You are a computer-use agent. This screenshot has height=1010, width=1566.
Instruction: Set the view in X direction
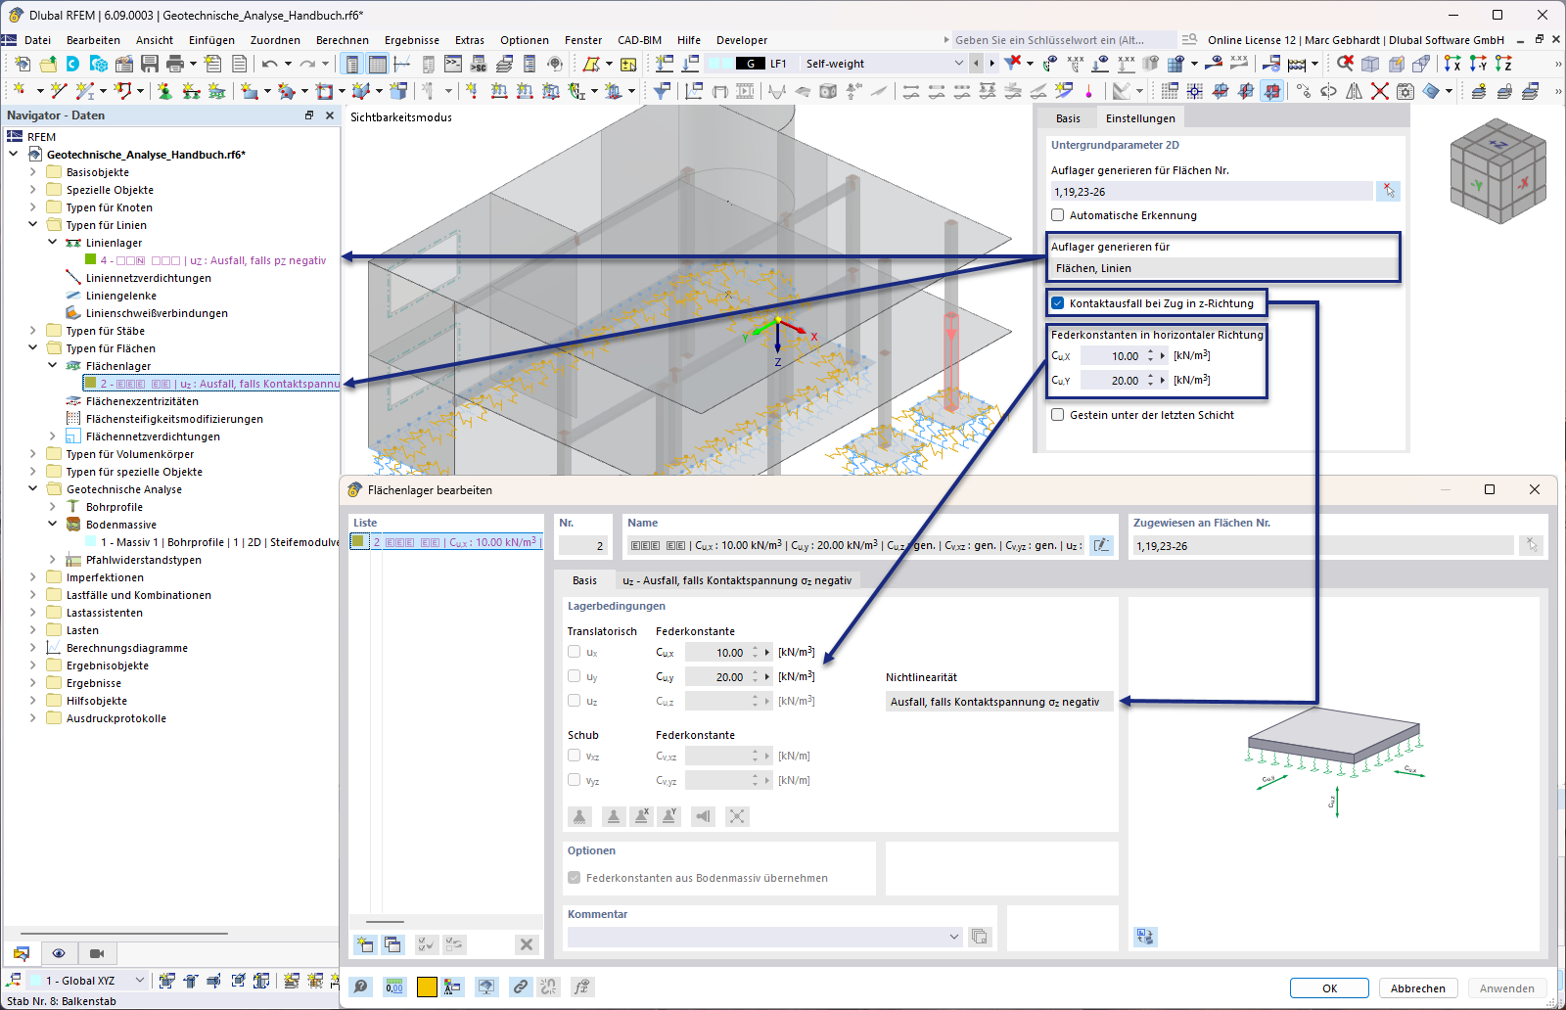click(1452, 64)
